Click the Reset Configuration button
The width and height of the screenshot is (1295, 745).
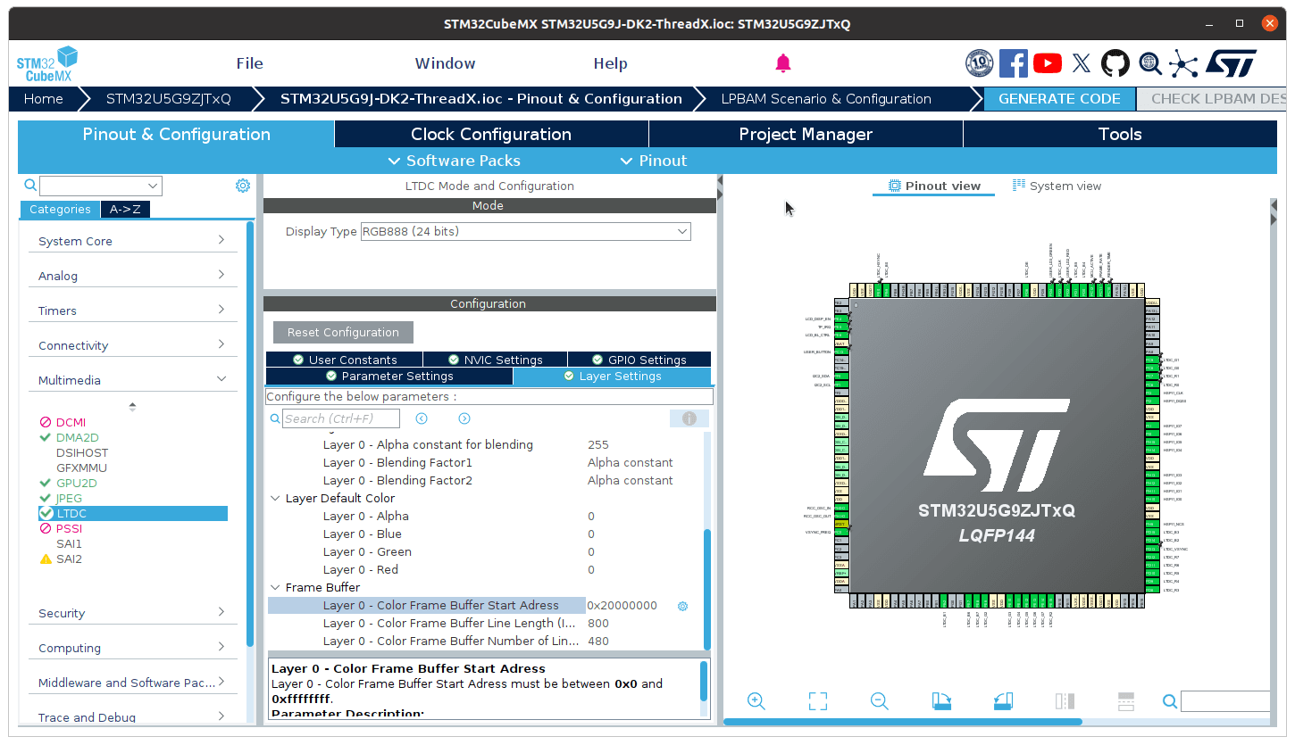coord(343,331)
